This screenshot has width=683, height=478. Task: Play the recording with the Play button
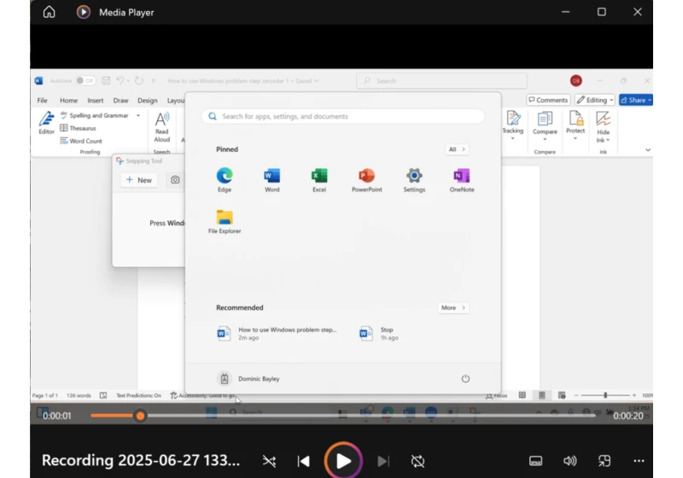click(x=343, y=461)
